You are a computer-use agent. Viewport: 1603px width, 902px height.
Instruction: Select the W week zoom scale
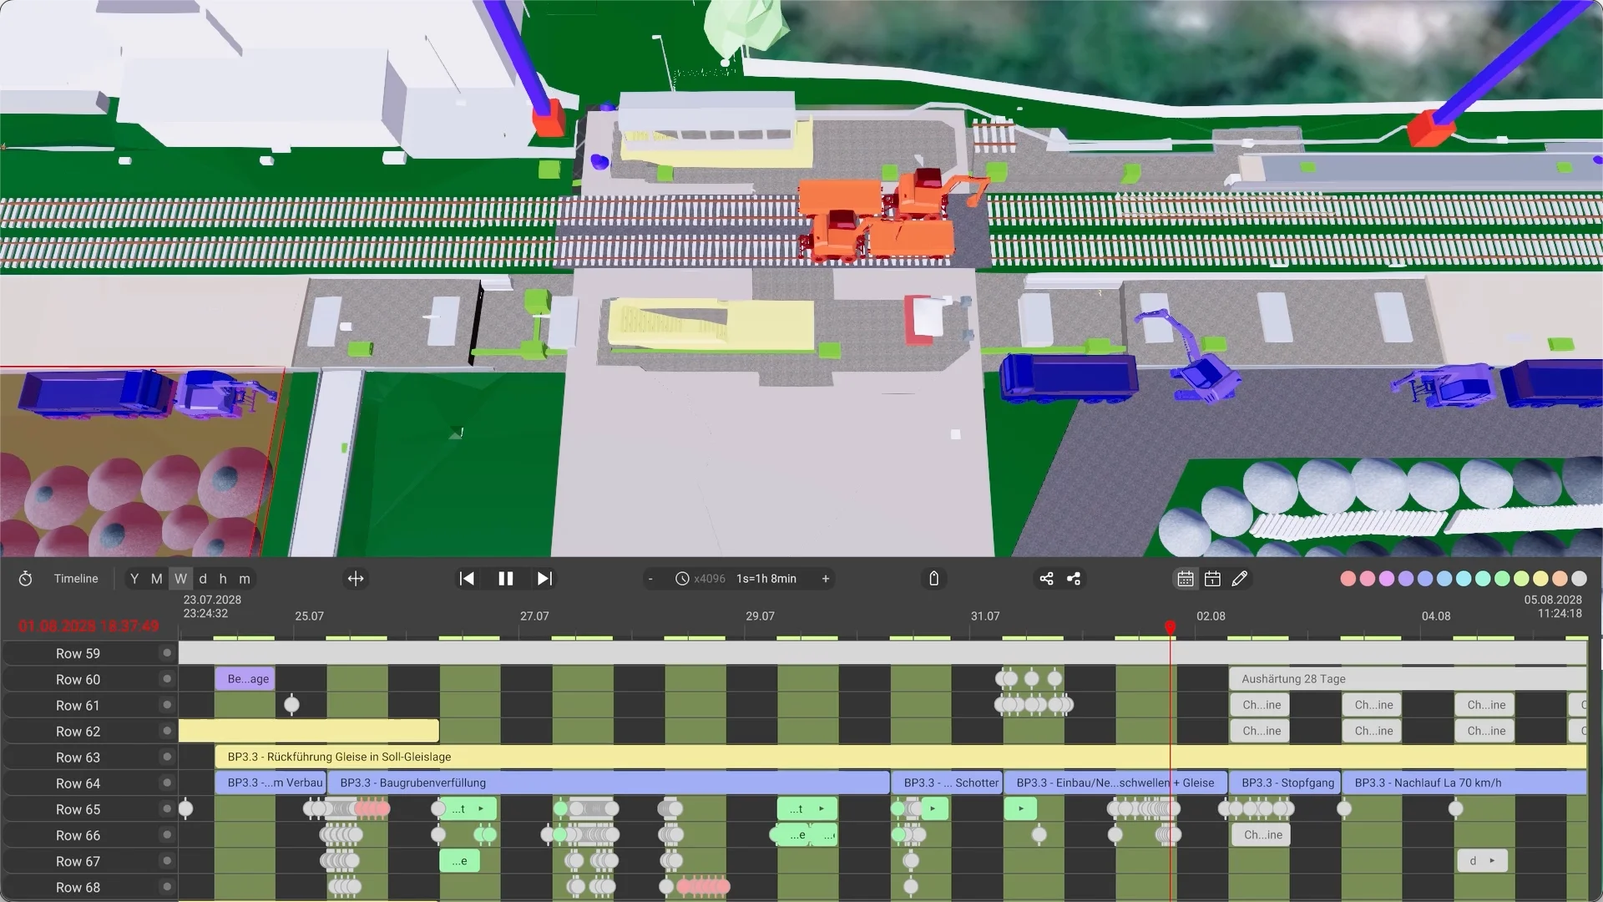pyautogui.click(x=180, y=579)
